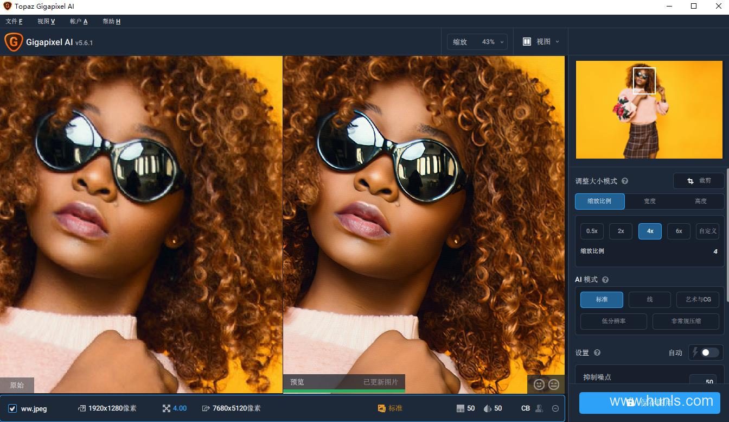This screenshot has height=422, width=729.
Task: Click the blue save image button
Action: 650,403
